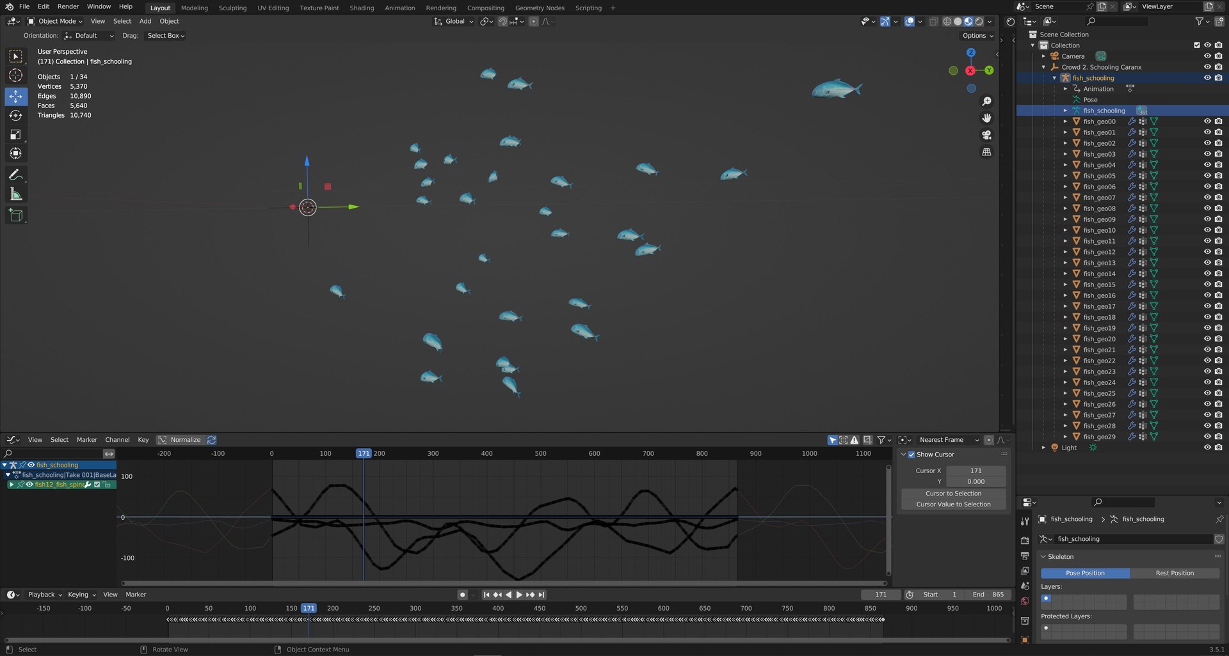Choose the Transform tool
Screen dimensions: 1229x656
point(16,153)
